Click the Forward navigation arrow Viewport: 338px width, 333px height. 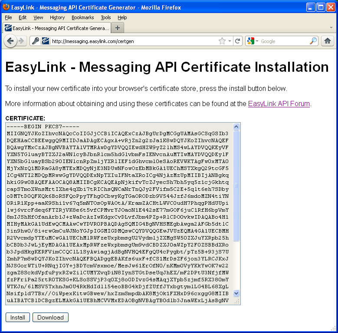pyautogui.click(x=21, y=41)
